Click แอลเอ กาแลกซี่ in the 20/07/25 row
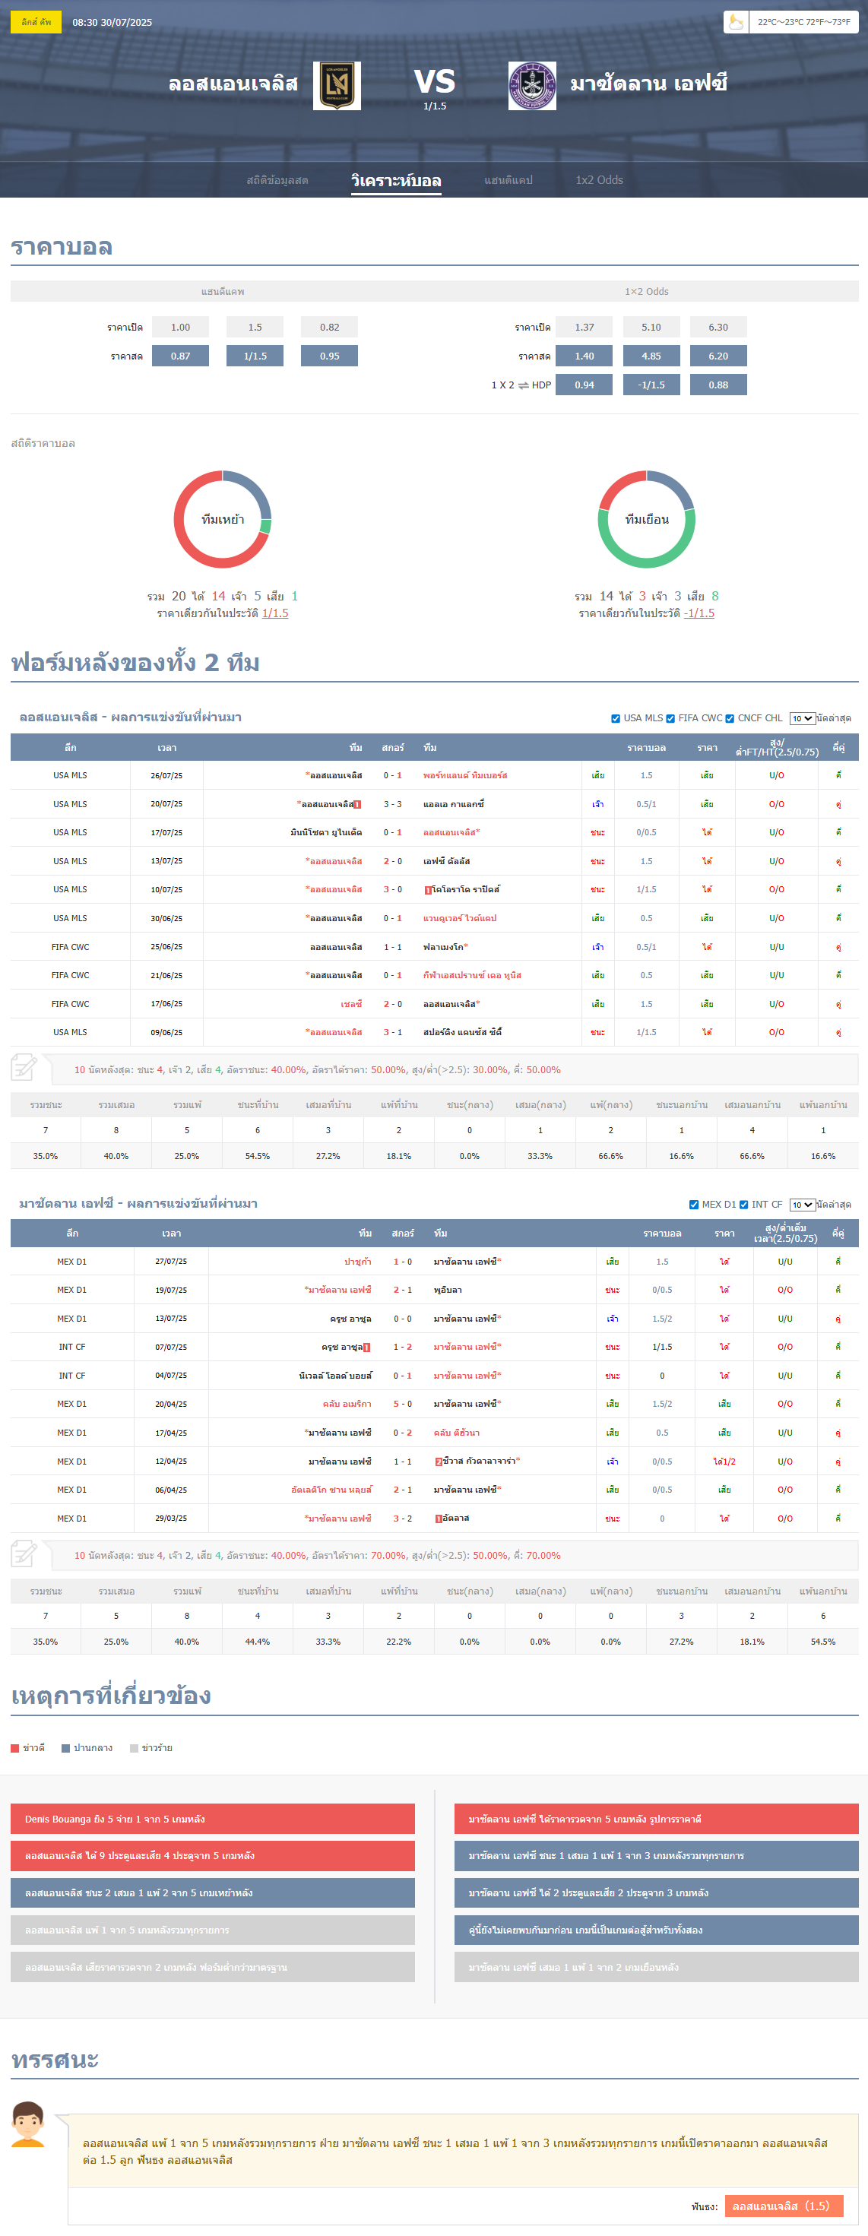 click(x=454, y=804)
